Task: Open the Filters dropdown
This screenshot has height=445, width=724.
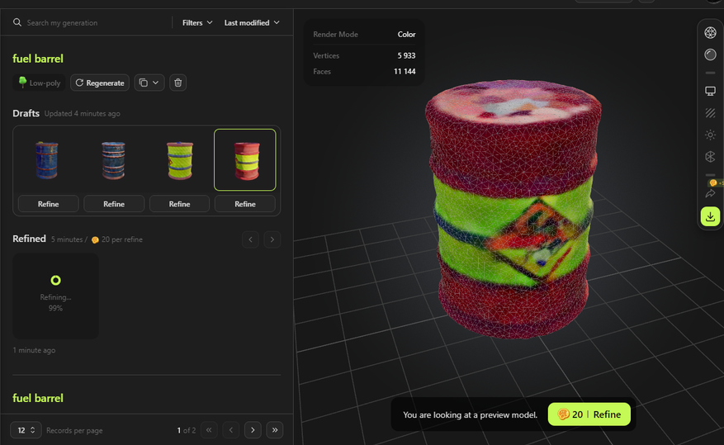Action: point(197,23)
